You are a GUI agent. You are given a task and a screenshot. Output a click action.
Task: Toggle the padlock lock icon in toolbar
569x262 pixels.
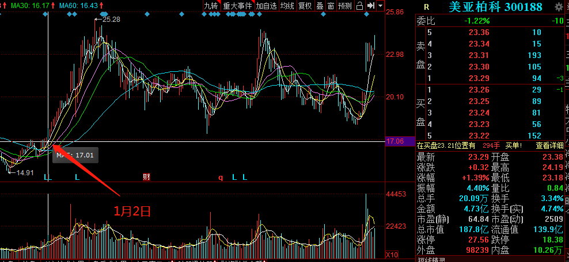[x=359, y=5]
